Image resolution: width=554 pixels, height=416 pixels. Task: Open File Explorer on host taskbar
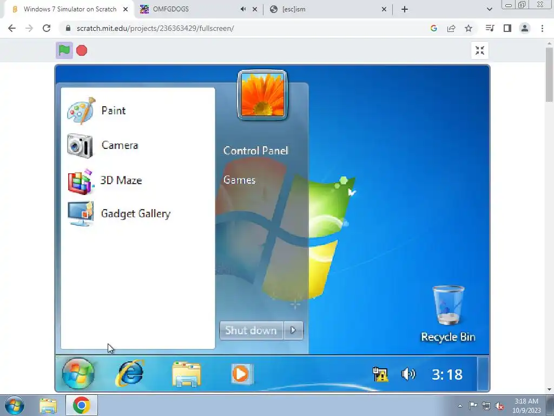48,406
